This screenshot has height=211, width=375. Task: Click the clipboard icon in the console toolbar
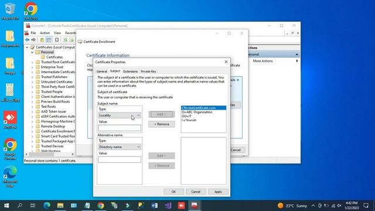57,40
